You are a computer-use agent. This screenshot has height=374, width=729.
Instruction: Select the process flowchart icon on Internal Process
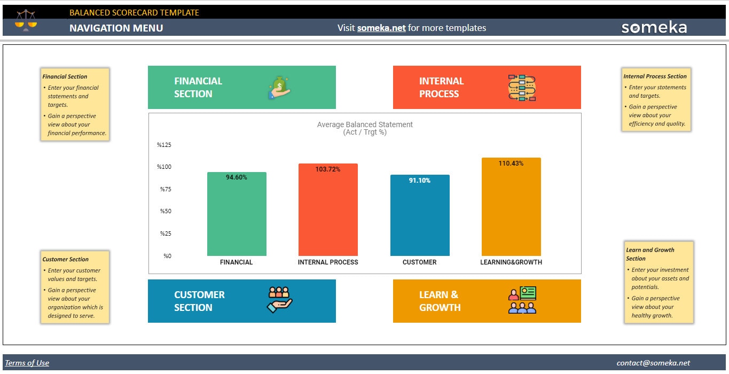pos(521,87)
